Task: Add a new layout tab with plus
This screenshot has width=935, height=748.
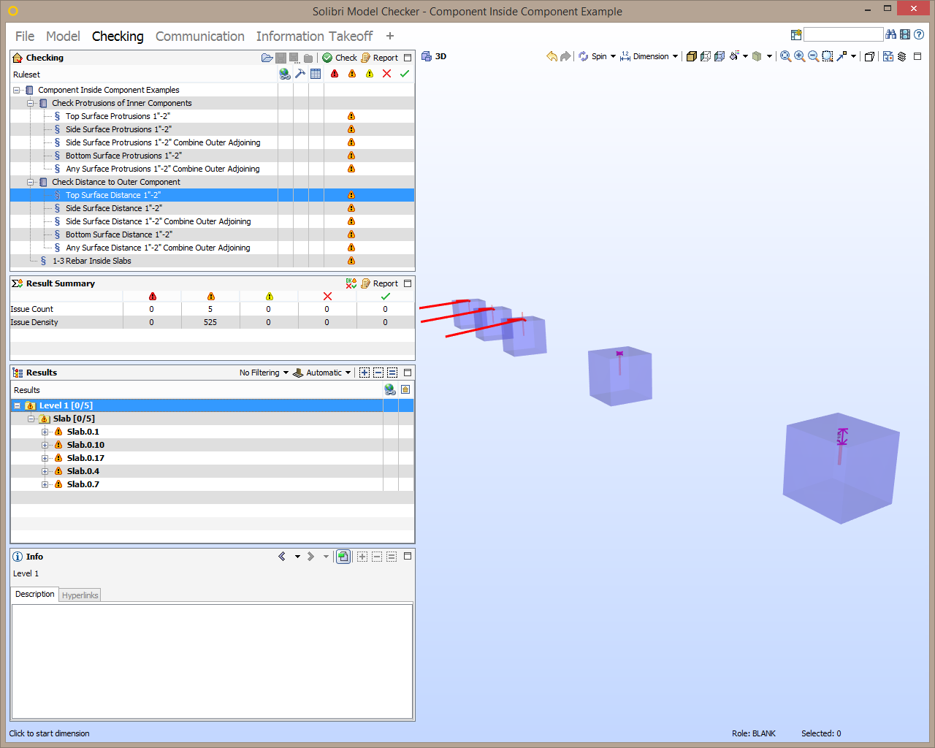Action: (x=390, y=36)
